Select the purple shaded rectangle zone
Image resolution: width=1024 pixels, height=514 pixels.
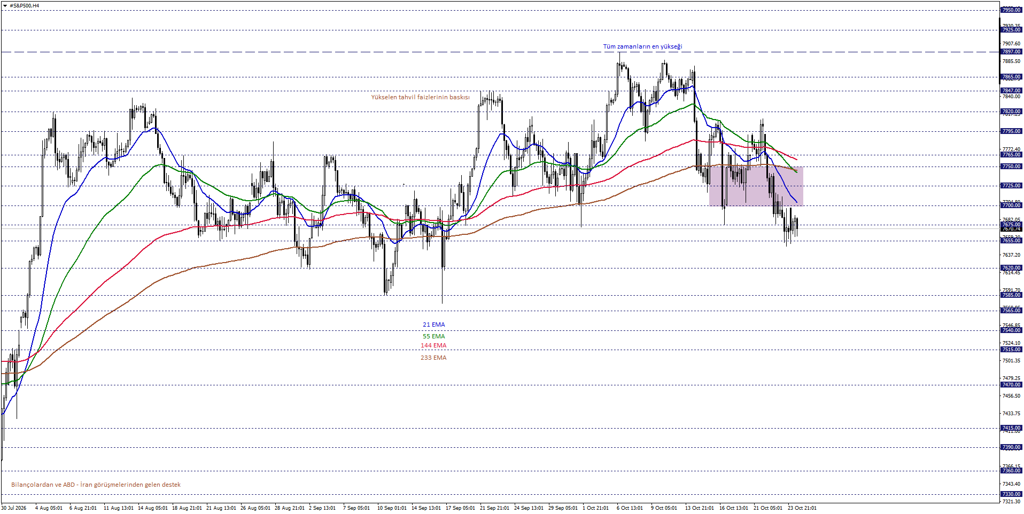[756, 186]
